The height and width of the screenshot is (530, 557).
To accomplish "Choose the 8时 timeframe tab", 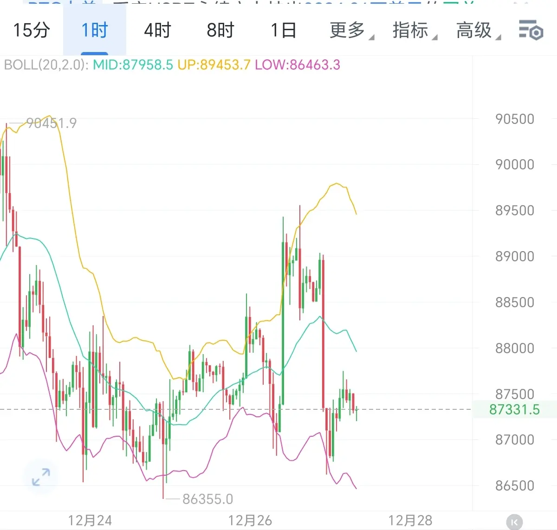I will pos(220,30).
